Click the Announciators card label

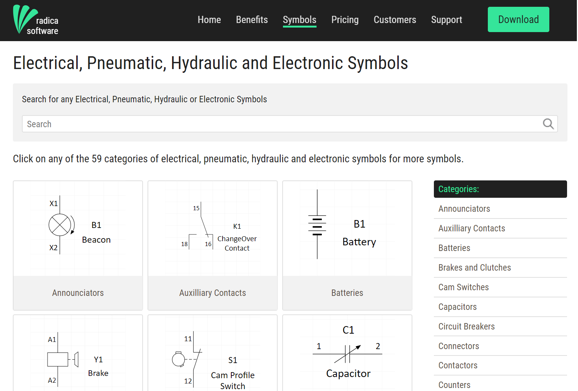[x=78, y=293]
